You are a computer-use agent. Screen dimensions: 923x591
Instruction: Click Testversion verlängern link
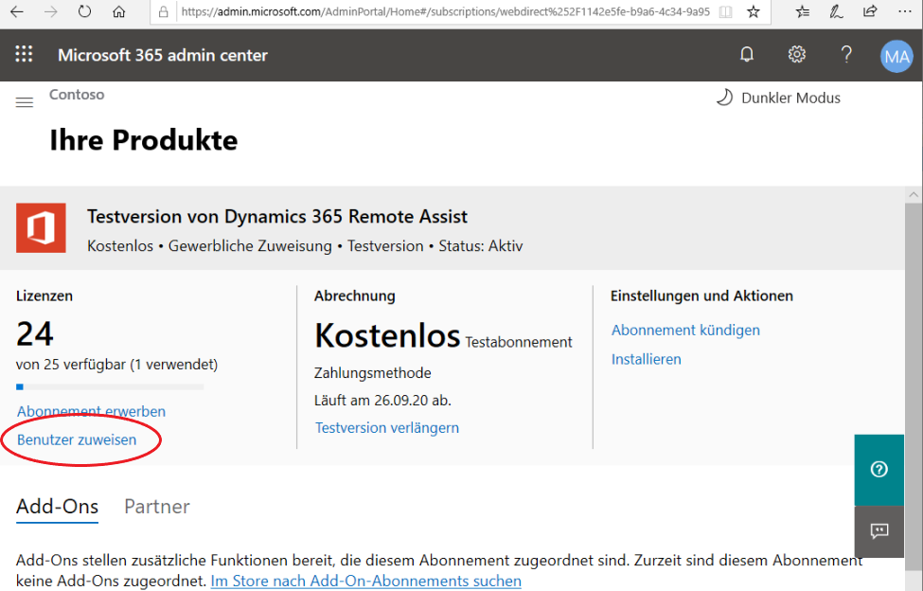[x=387, y=428]
